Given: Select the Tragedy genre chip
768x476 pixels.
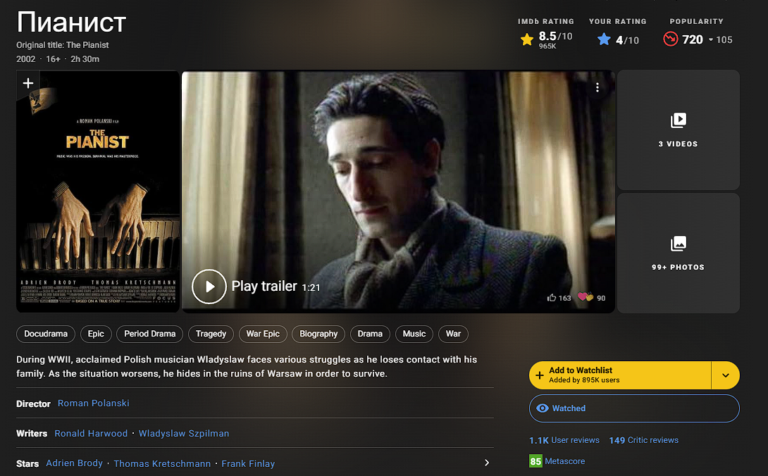Looking at the screenshot, I should pos(211,334).
